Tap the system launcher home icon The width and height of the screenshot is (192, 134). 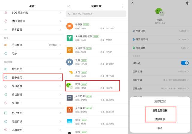pyautogui.click(x=70, y=110)
